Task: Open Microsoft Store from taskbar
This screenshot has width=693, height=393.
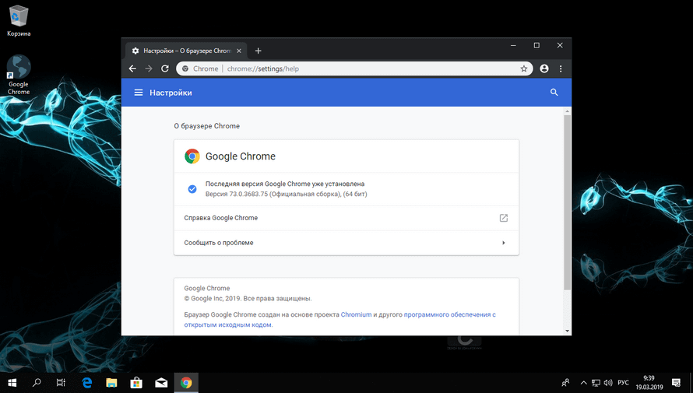Action: [136, 382]
